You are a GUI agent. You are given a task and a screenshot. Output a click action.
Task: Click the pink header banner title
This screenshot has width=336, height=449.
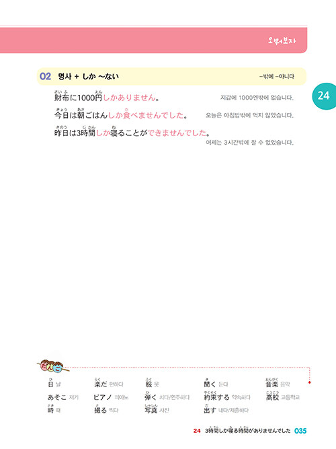[282, 40]
